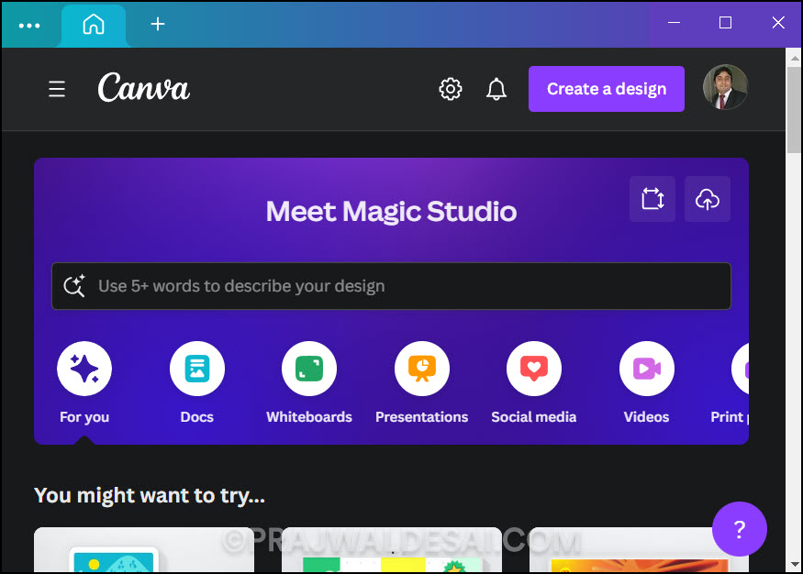
Task: Open a new tab with plus icon
Action: (158, 24)
